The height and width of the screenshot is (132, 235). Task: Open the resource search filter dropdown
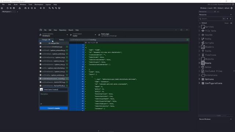(x=224, y=19)
